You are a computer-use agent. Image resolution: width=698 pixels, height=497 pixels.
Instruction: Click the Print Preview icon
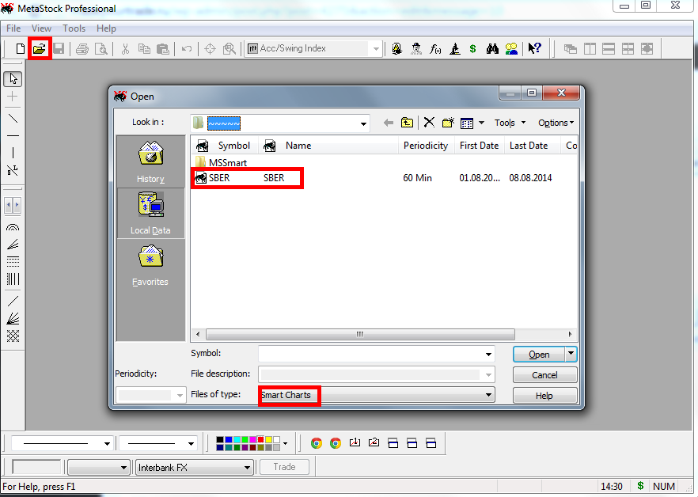coord(101,48)
